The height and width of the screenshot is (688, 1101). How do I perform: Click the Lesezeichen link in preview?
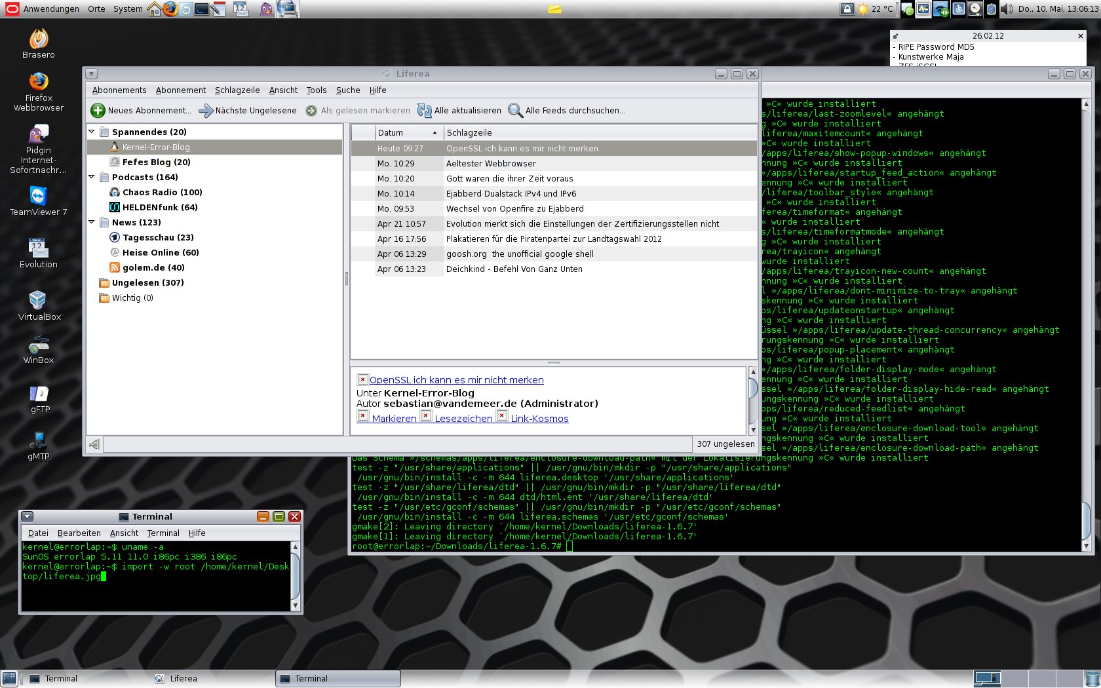coord(463,419)
